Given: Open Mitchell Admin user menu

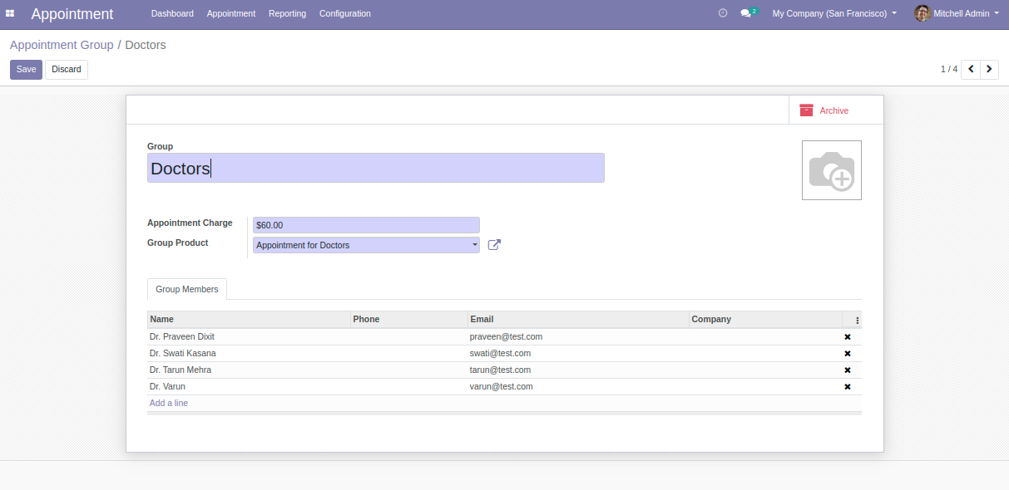Looking at the screenshot, I should (957, 13).
